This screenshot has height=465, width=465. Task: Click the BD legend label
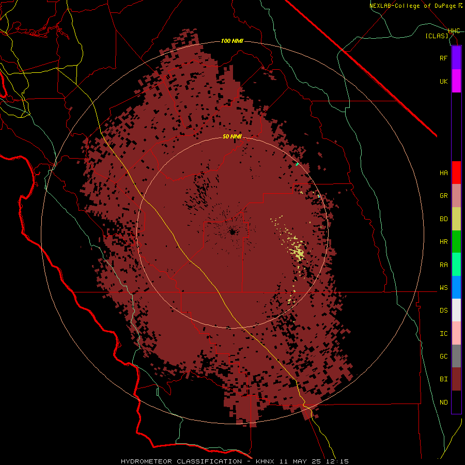(x=443, y=219)
